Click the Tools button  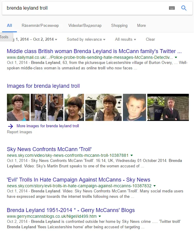coord(6,37)
